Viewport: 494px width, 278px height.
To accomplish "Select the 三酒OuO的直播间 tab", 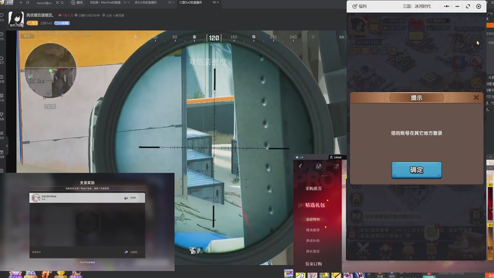I will tap(191, 2).
